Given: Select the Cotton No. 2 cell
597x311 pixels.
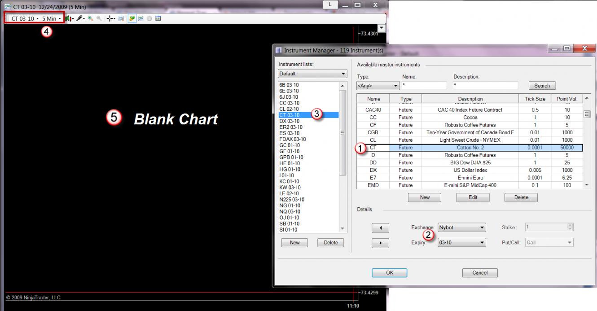Looking at the screenshot, I should click(x=470, y=148).
